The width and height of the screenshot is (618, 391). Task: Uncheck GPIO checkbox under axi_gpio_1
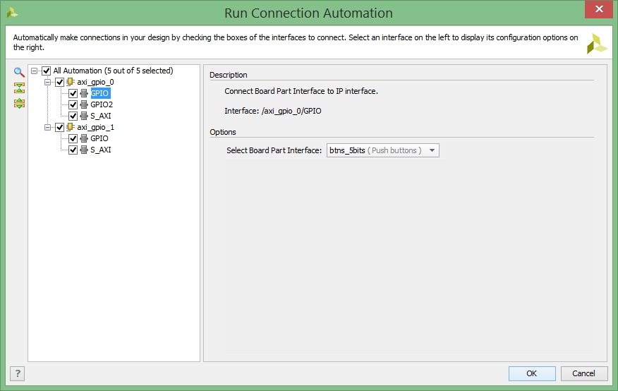point(73,138)
